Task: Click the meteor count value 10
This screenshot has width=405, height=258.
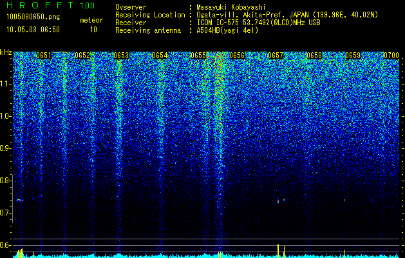Action: pos(93,30)
